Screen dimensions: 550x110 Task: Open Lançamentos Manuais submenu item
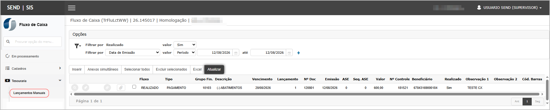click(29, 93)
